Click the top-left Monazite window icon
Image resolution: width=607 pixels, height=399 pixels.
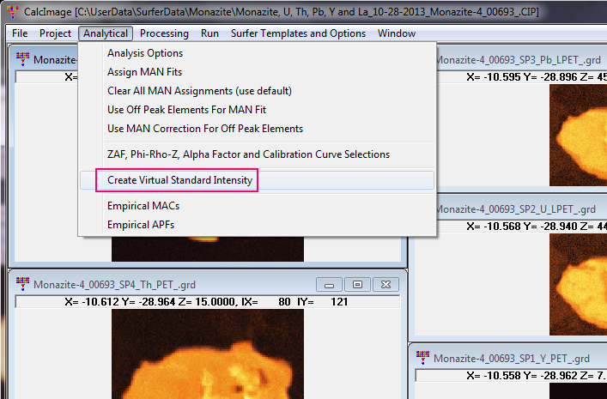[x=22, y=59]
